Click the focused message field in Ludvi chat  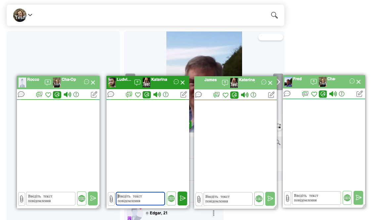[x=140, y=198]
